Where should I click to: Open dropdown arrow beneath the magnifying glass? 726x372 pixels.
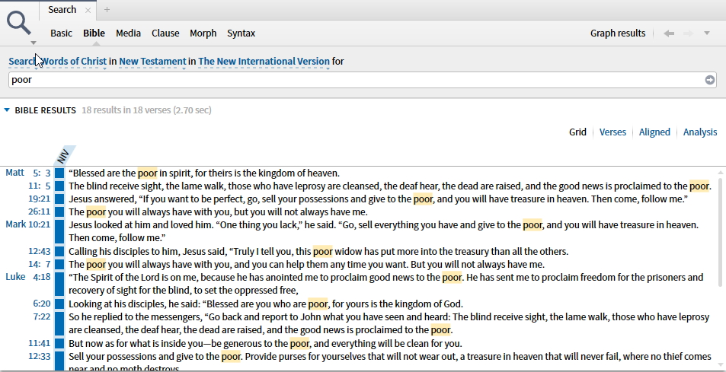coord(34,43)
